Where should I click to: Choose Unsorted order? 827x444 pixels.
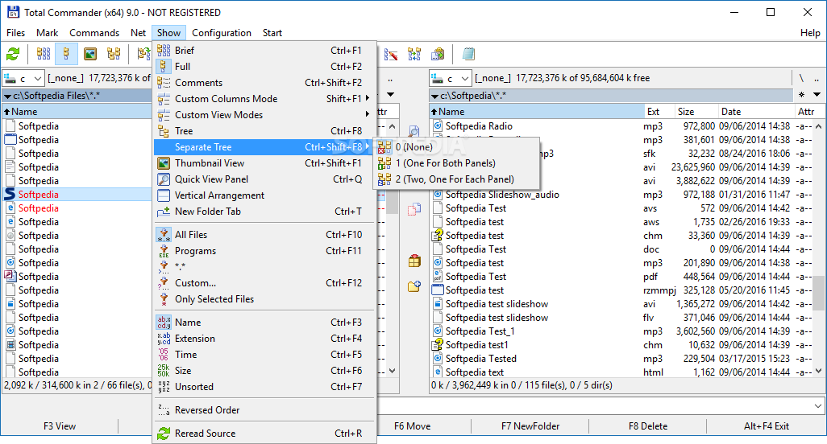[265, 387]
